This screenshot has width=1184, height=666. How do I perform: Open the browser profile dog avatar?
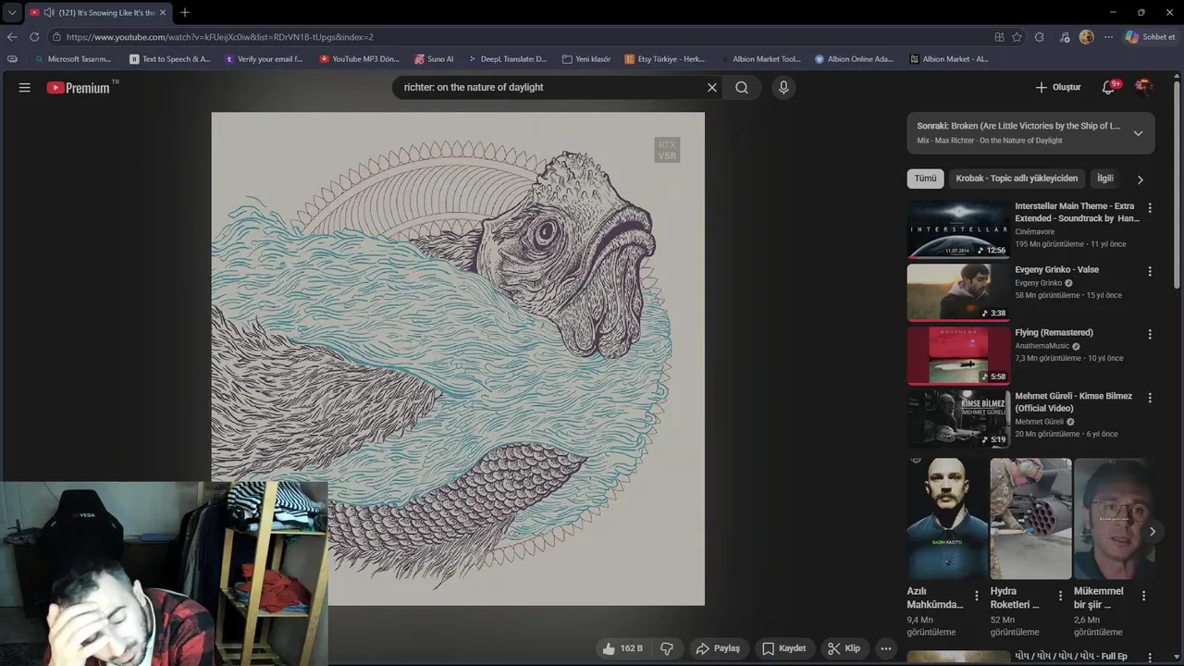[1086, 37]
